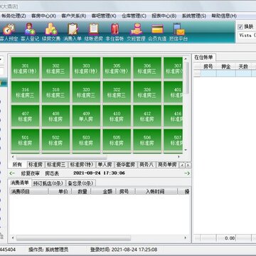This screenshot has height=256, width=256.
Task: Toggle the 换肤 skin checkbox
Action: click(x=240, y=27)
